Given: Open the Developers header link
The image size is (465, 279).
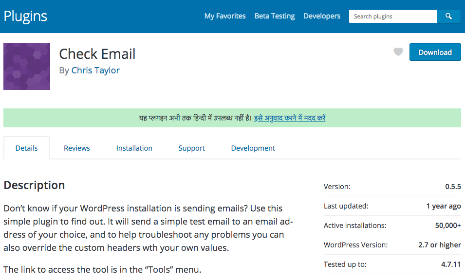Looking at the screenshot, I should coord(322,16).
